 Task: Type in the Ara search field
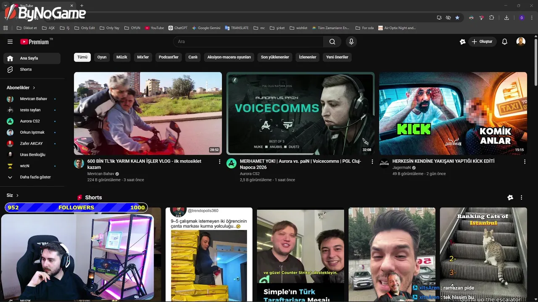pos(248,42)
